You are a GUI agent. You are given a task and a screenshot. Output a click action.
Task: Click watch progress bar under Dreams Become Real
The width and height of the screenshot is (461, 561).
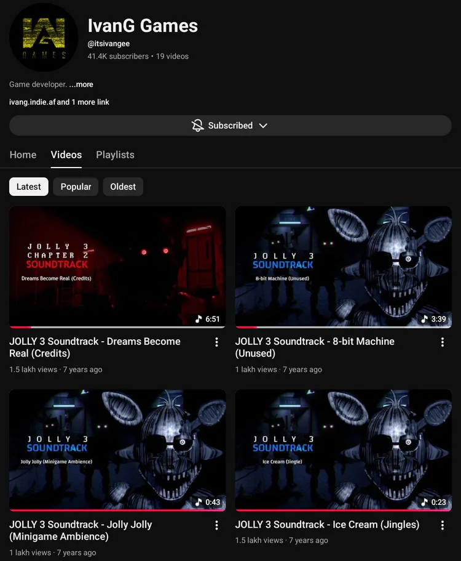coord(117,327)
